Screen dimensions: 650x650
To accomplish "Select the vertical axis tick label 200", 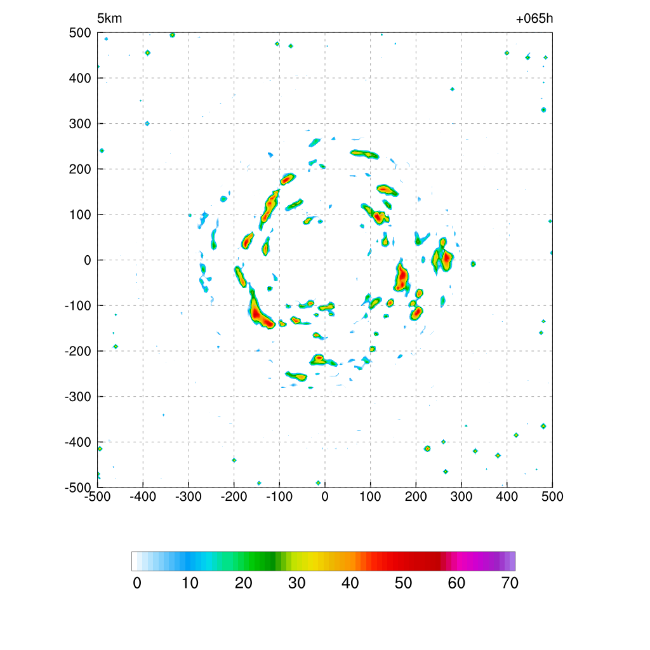I will pyautogui.click(x=80, y=169).
